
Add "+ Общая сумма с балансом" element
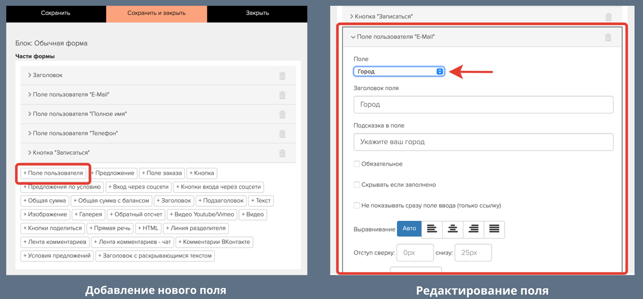111,200
